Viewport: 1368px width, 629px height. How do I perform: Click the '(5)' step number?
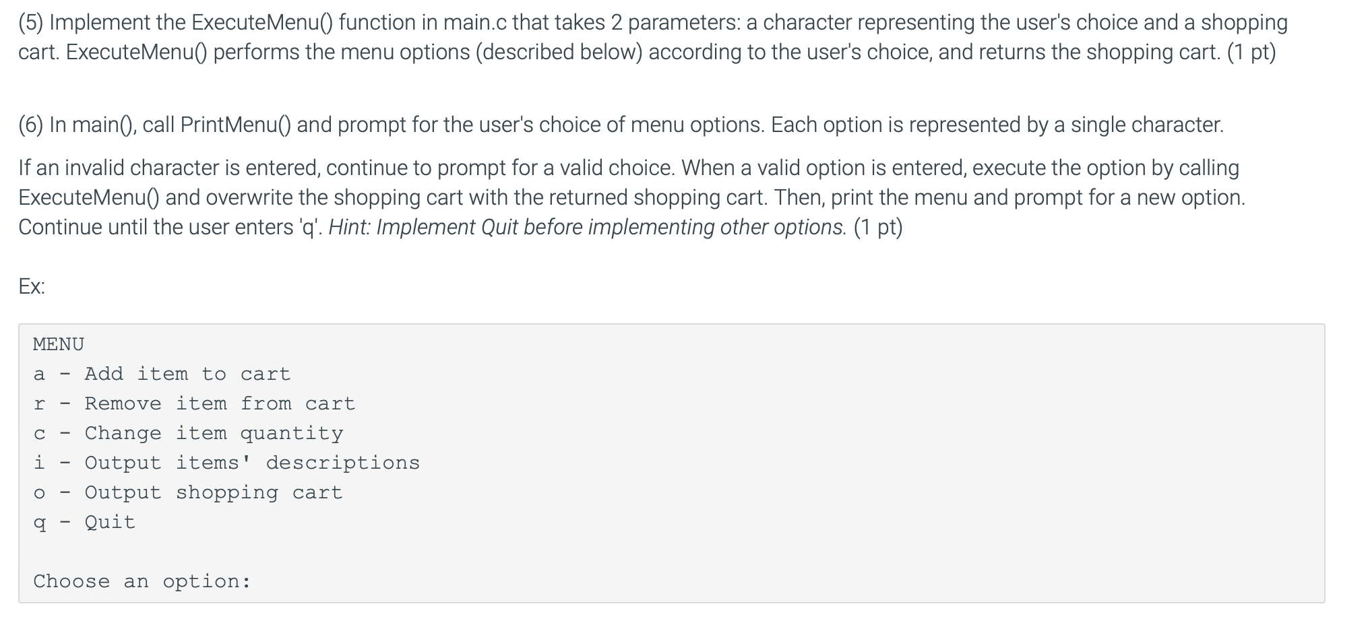[31, 22]
